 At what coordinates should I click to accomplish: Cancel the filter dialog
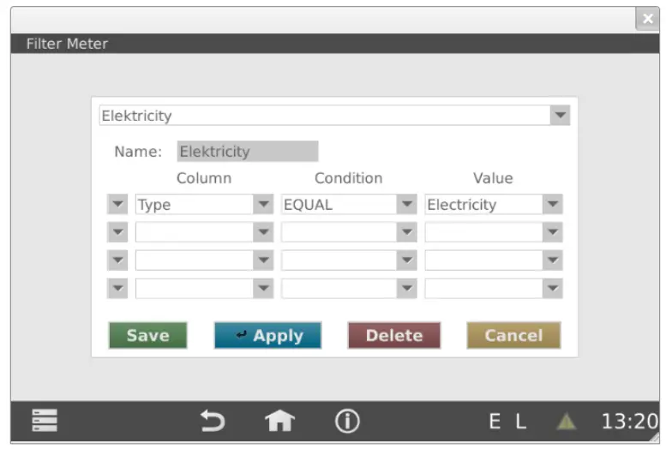(513, 336)
